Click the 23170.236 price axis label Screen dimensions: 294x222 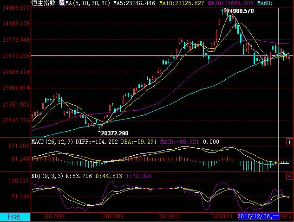(16, 56)
